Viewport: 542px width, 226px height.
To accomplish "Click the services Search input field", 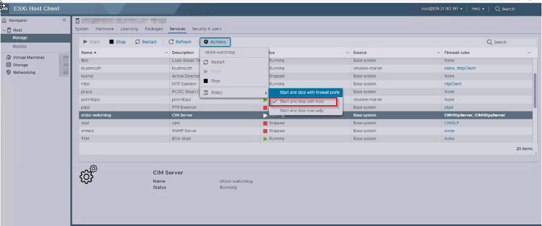I will 511,42.
